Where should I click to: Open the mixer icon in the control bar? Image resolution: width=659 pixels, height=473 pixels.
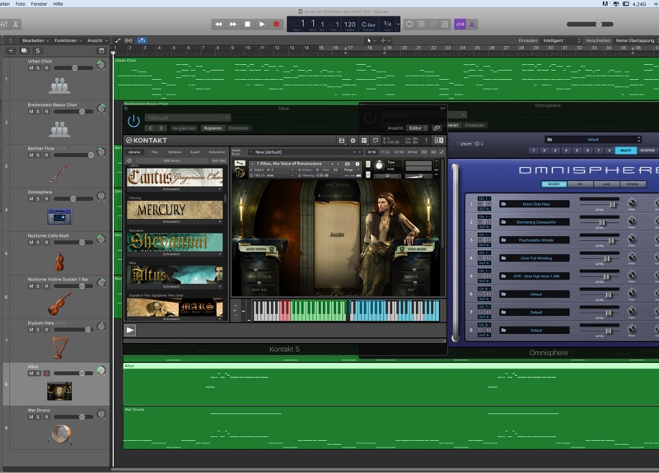(4, 25)
